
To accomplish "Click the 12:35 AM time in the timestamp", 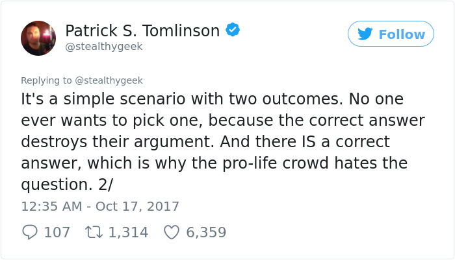I will (51, 206).
